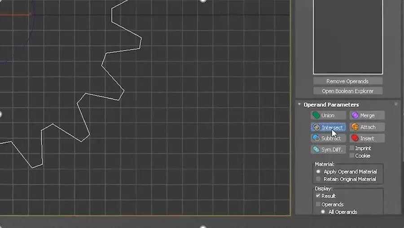
Task: Choose Apply Operand Material radio option
Action: point(318,171)
